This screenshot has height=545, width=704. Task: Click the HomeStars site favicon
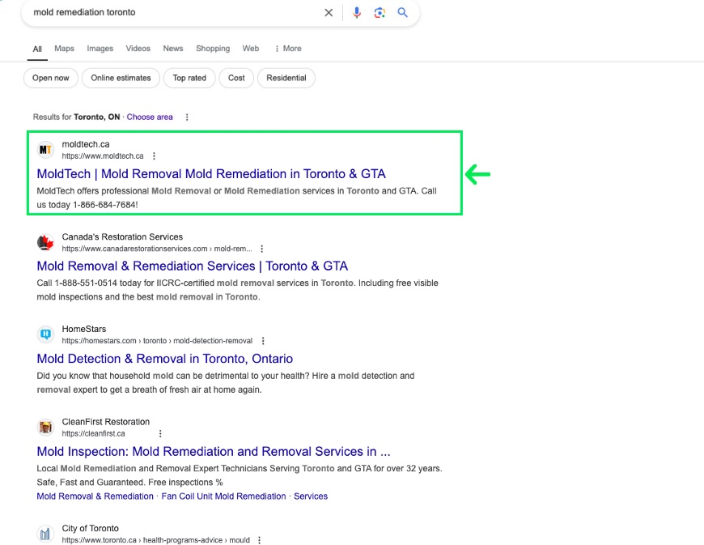point(46,334)
